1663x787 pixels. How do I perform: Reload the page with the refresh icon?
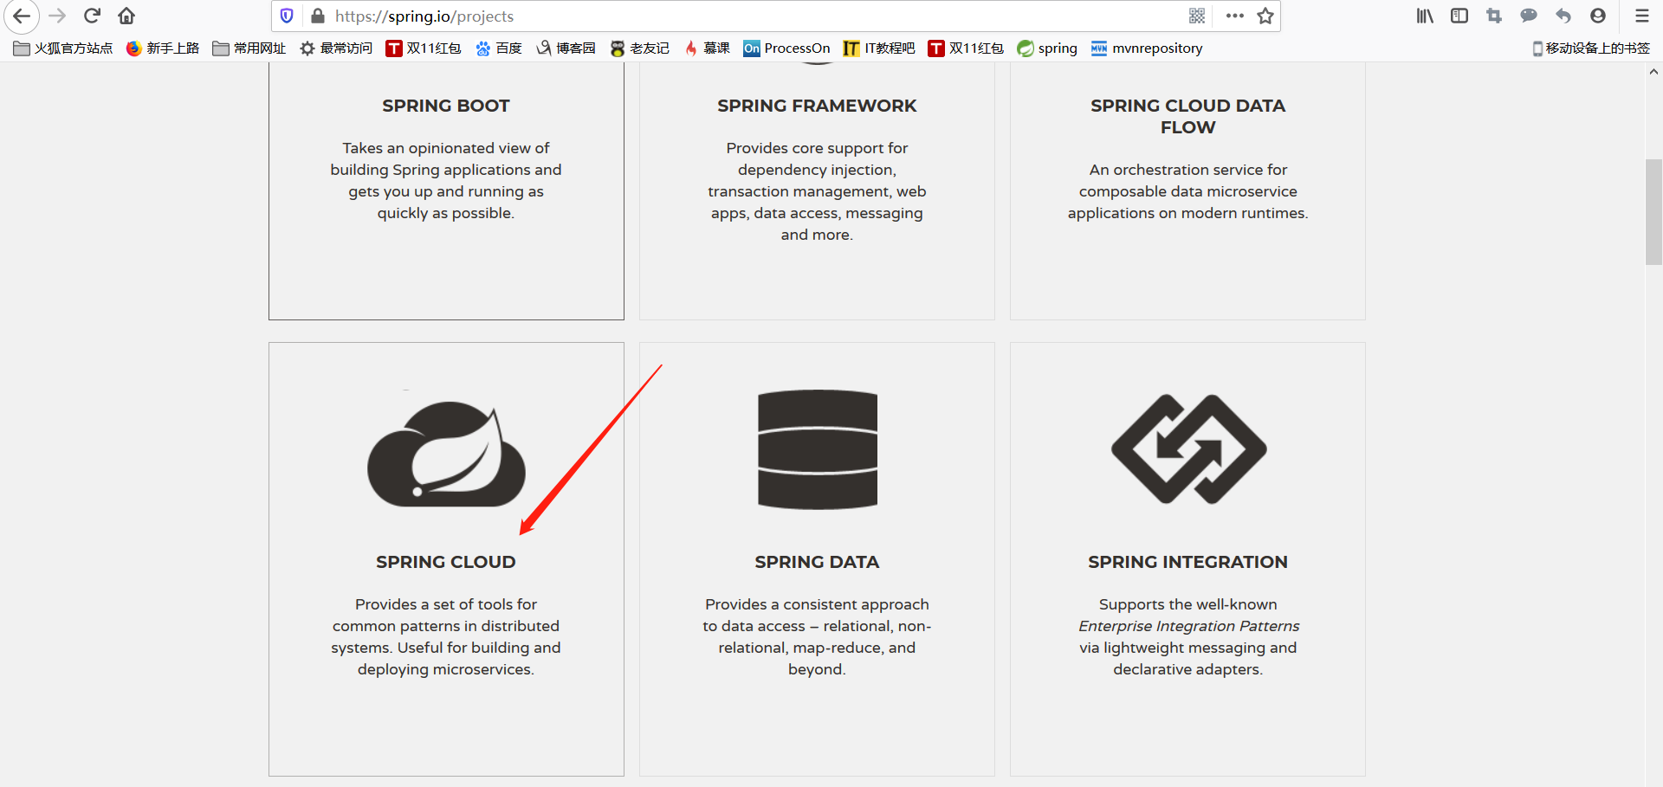point(92,16)
